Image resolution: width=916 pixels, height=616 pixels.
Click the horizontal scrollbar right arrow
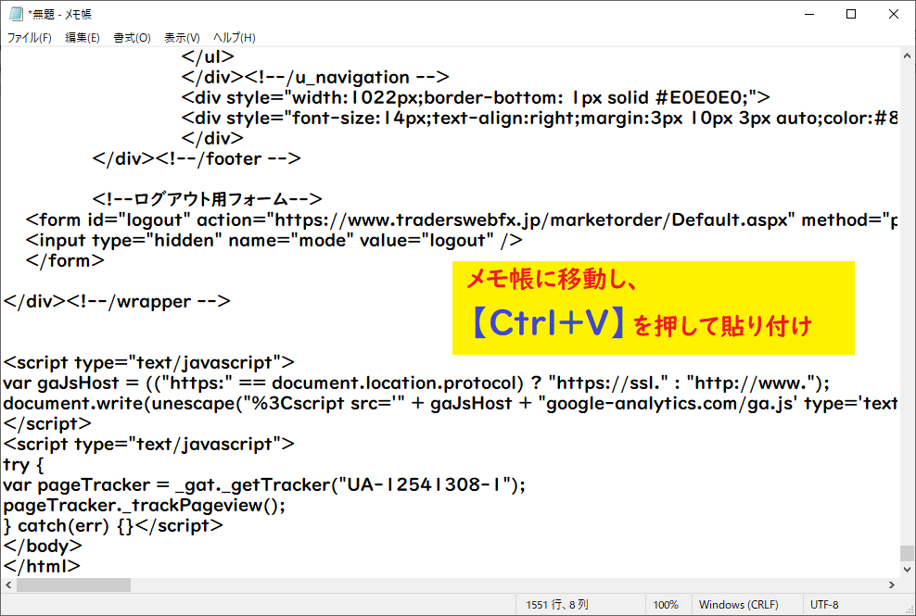(892, 585)
